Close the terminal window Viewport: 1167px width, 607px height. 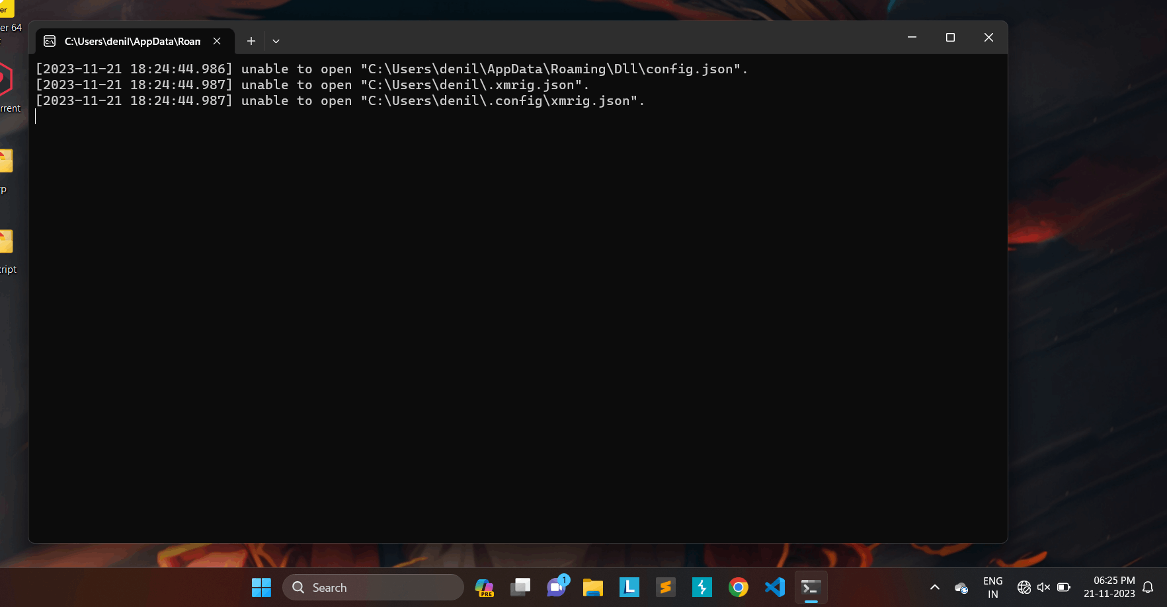pos(988,38)
